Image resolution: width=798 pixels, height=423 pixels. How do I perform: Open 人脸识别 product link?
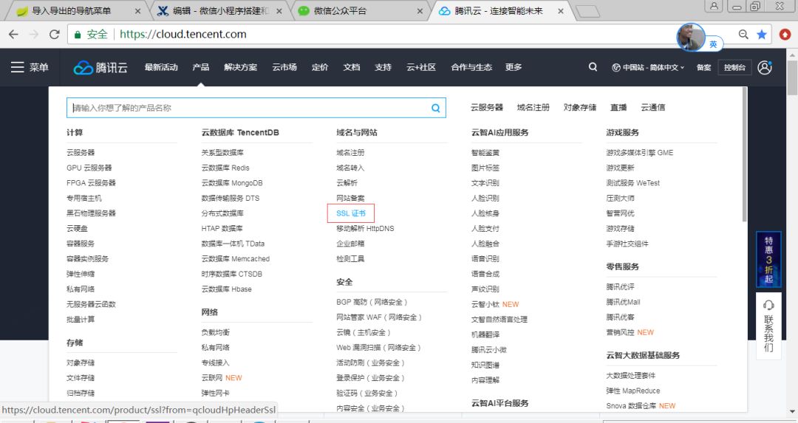click(485, 199)
